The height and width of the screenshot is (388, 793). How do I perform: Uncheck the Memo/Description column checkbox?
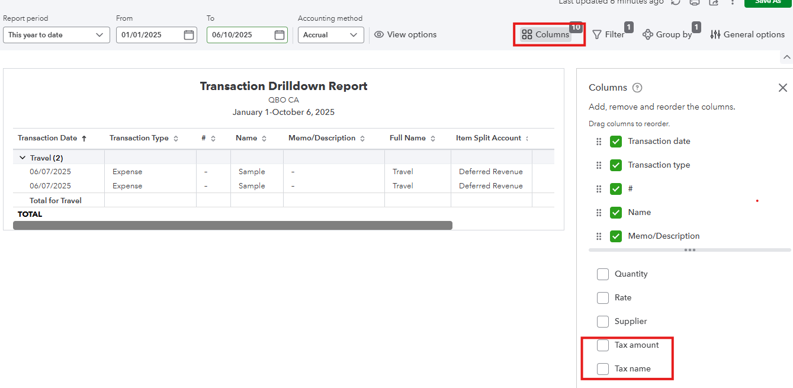[x=616, y=236]
